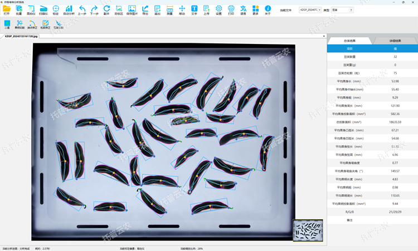
Task: Click the 保存图片 save image icon
Action: click(x=132, y=10)
